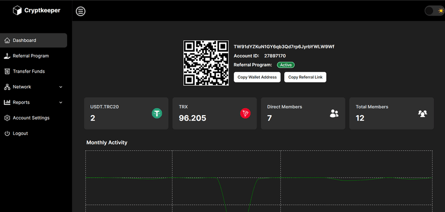The width and height of the screenshot is (445, 212).
Task: Click Copy Referral Link button
Action: [305, 77]
